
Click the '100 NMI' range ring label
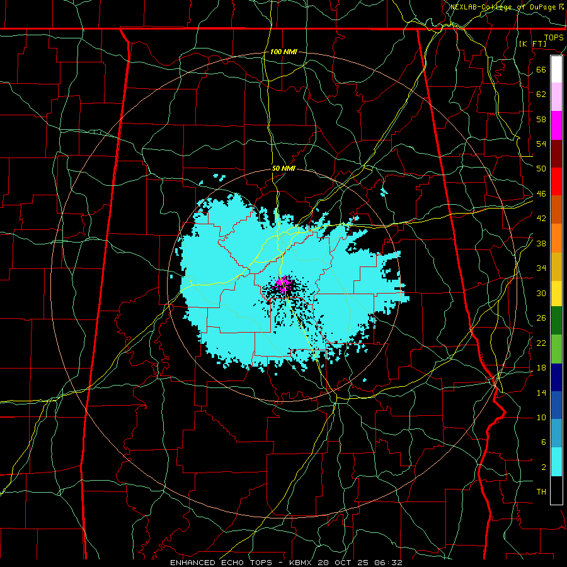click(x=283, y=52)
